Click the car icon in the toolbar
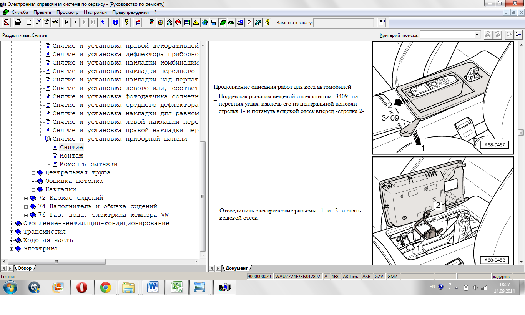 [x=55, y=22]
